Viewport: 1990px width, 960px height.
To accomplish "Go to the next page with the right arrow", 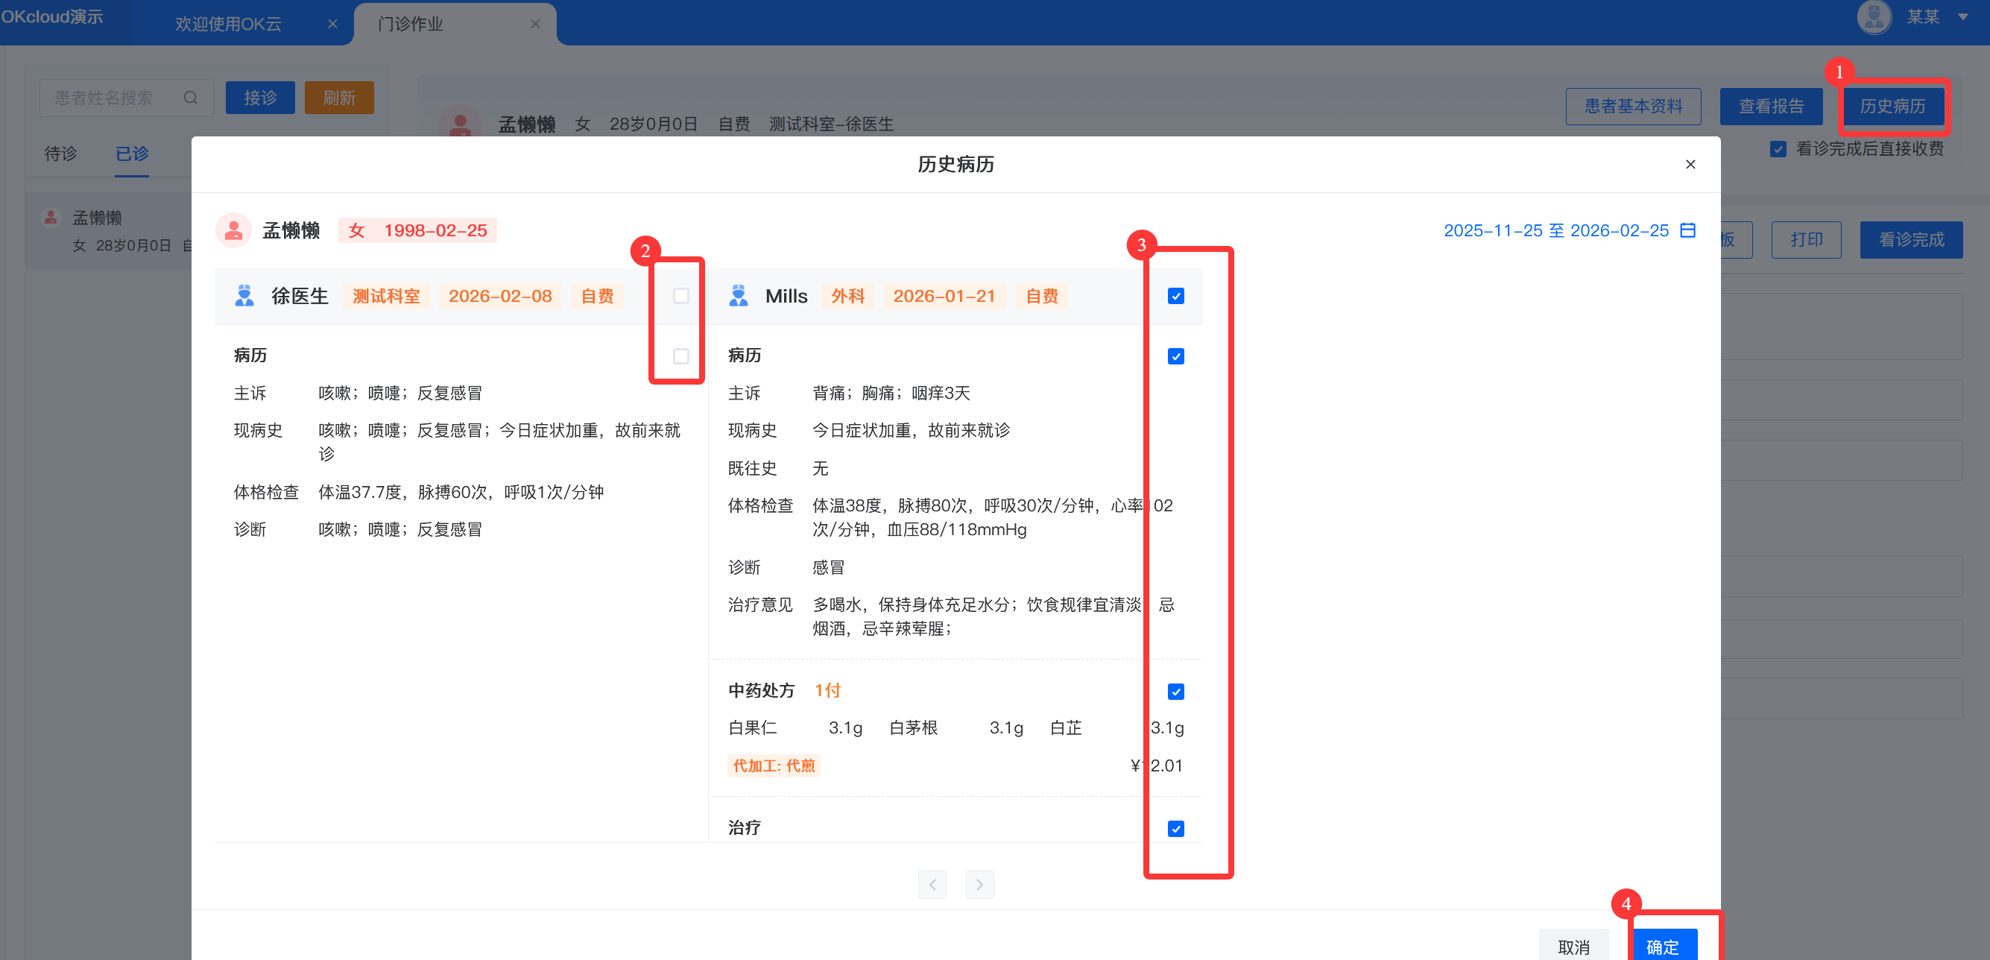I will coord(979,884).
